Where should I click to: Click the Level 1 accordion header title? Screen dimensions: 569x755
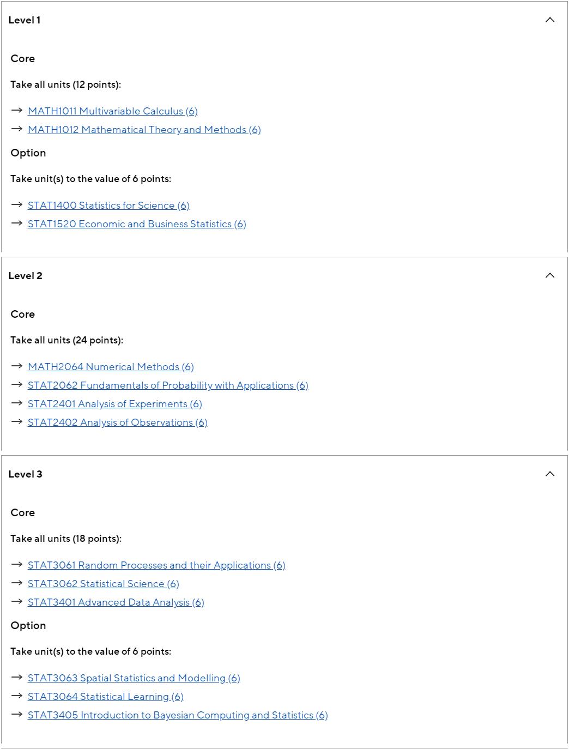point(25,20)
